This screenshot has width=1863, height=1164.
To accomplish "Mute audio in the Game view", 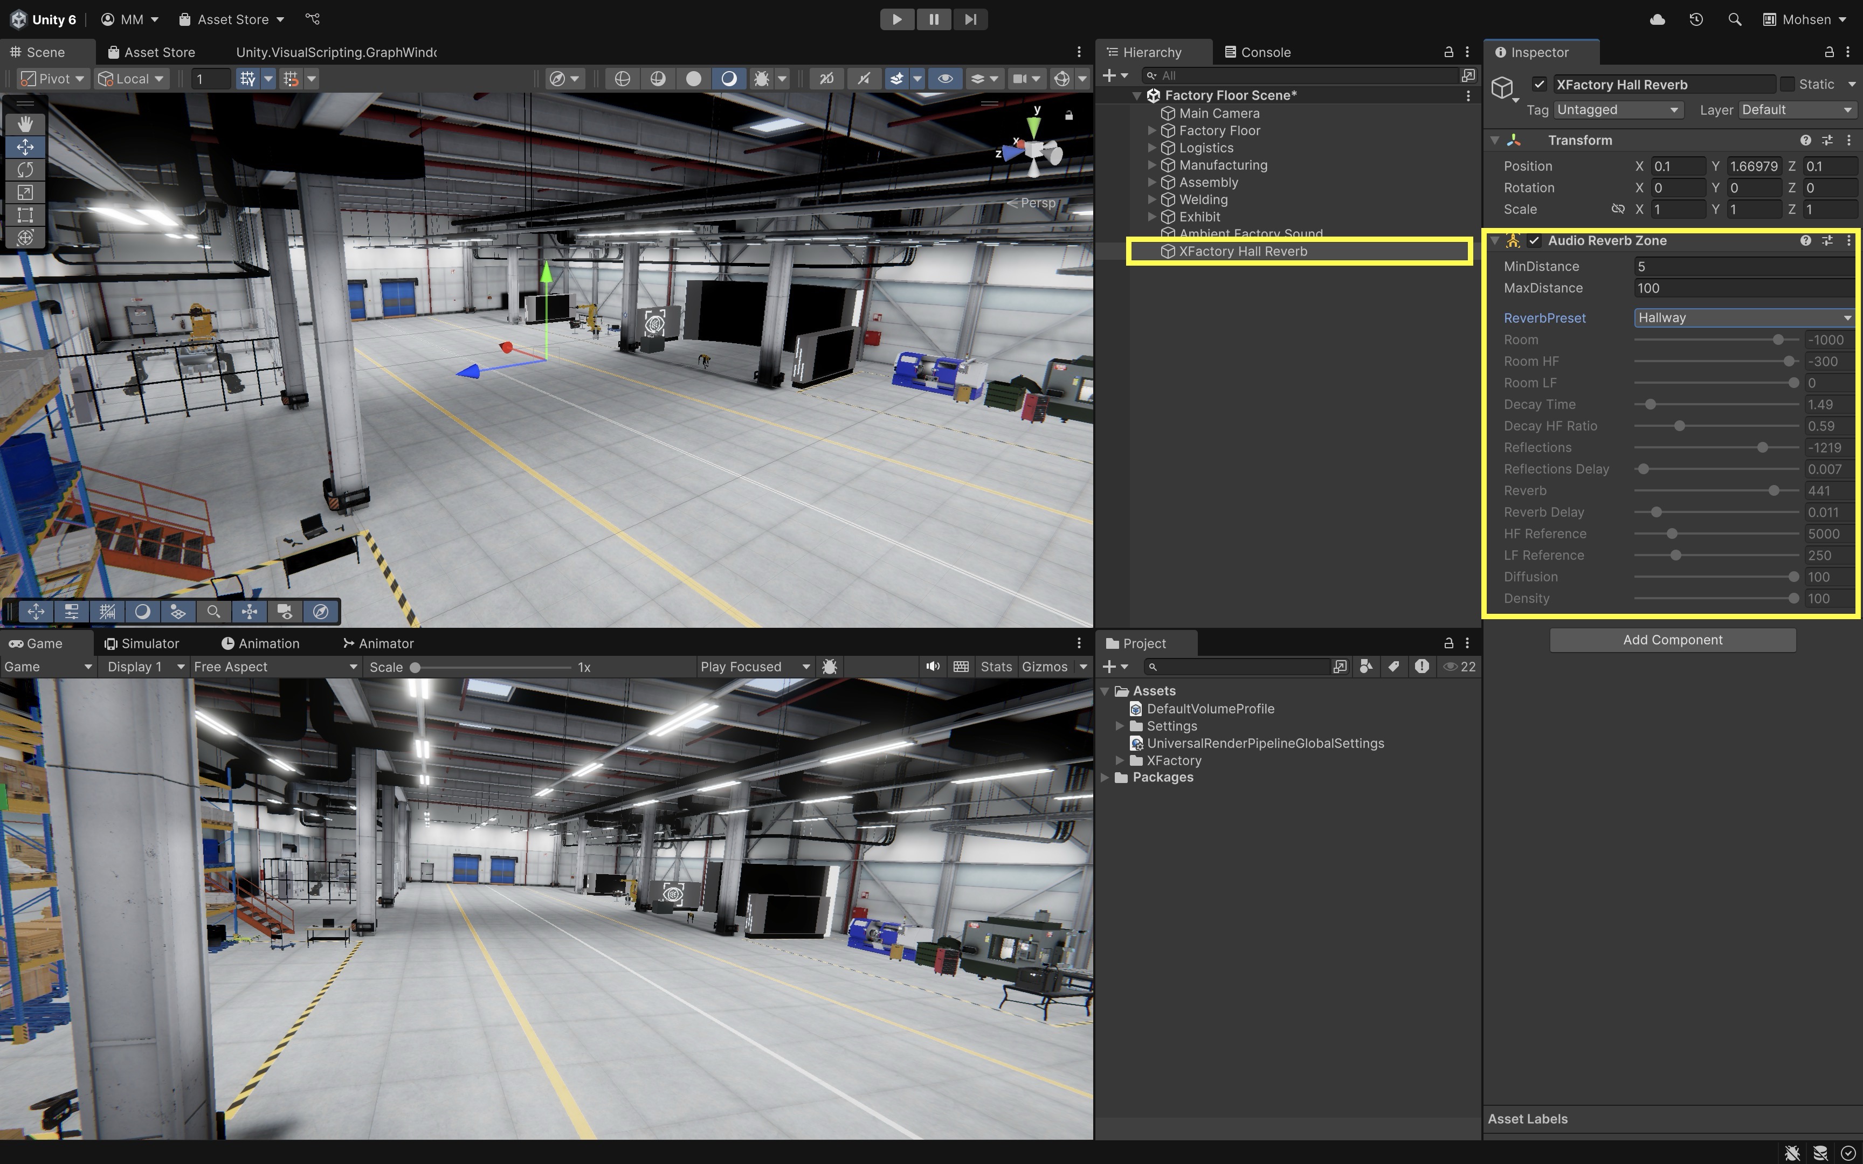I will 932,667.
